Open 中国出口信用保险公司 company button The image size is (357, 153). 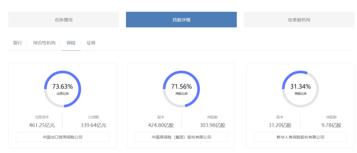(x=62, y=137)
